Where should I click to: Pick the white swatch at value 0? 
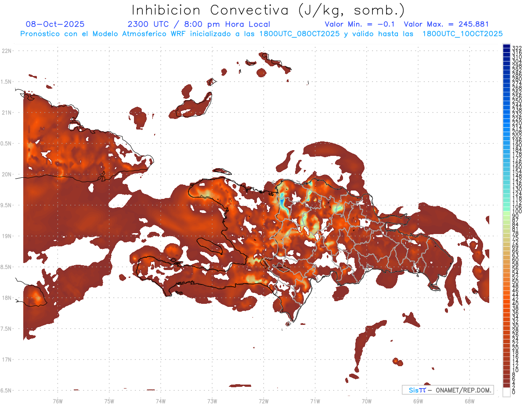[507, 392]
